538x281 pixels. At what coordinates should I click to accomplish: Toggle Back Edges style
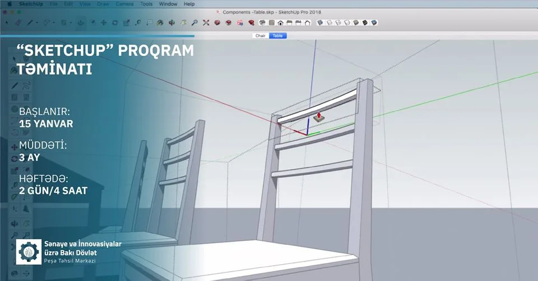[329, 23]
